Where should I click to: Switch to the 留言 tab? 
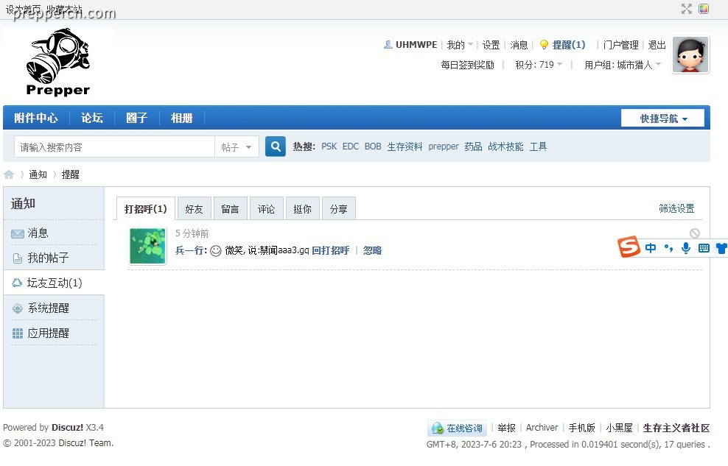click(230, 208)
